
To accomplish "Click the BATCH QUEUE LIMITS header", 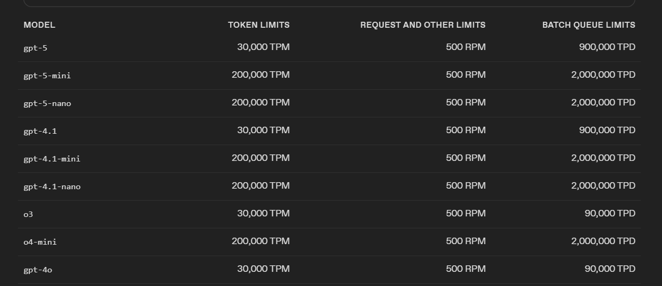I will point(589,25).
